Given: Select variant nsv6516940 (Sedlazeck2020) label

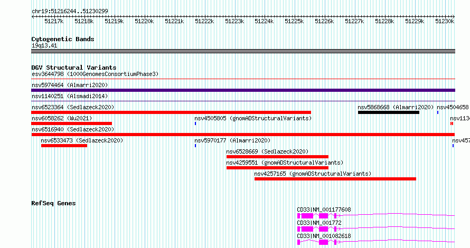Looking at the screenshot, I should [x=73, y=129].
